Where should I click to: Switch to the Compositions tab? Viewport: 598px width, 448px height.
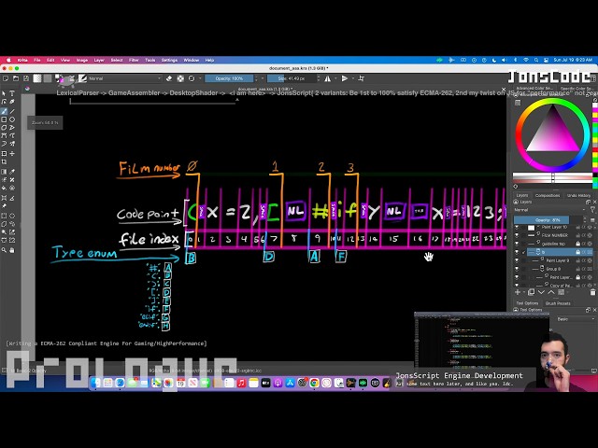(x=548, y=195)
